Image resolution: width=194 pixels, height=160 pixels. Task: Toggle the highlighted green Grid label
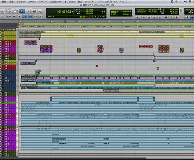click(114, 11)
